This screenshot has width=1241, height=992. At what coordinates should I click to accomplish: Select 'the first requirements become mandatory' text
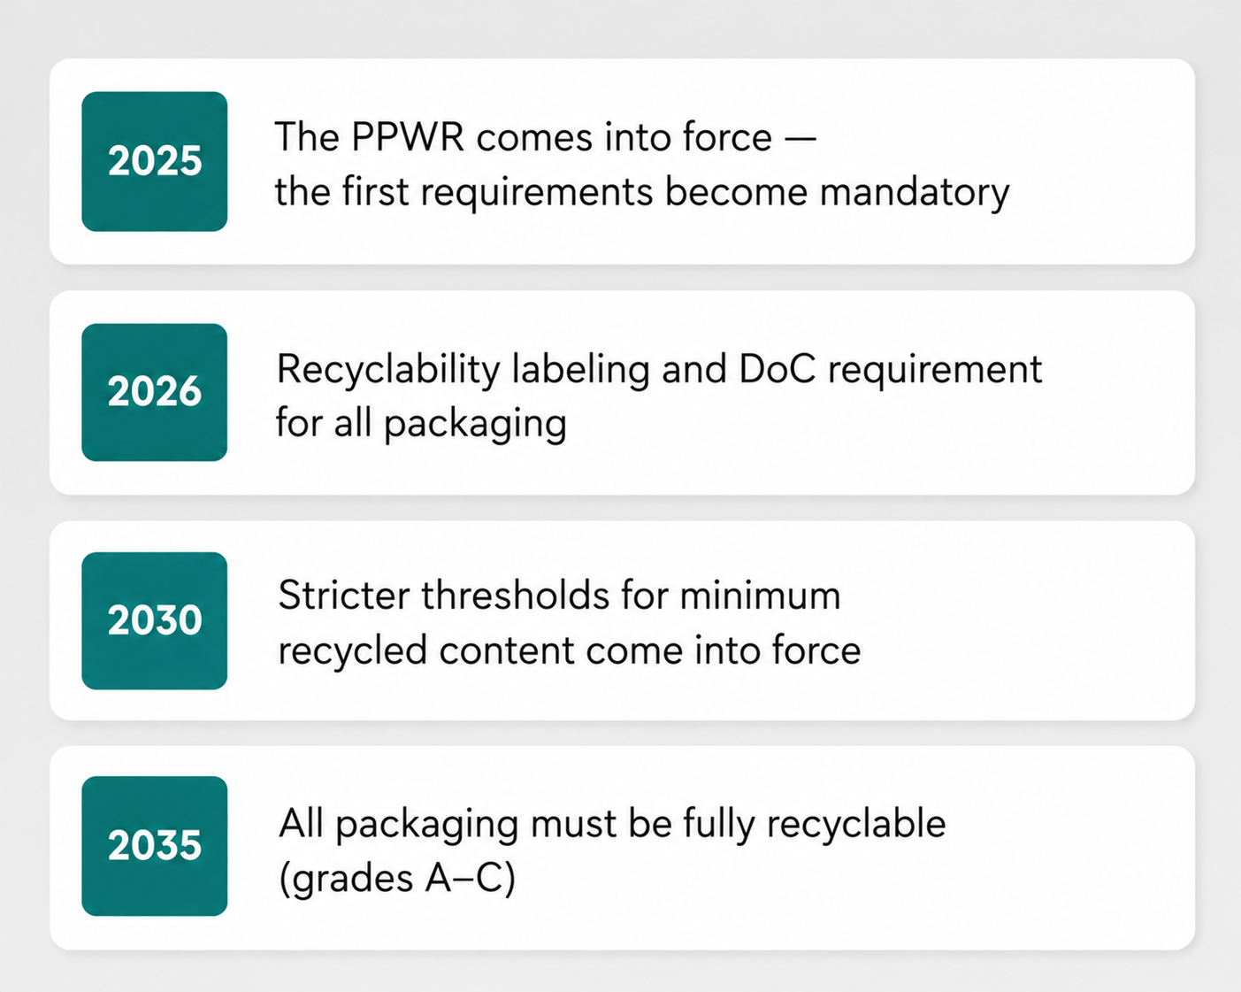tap(642, 193)
